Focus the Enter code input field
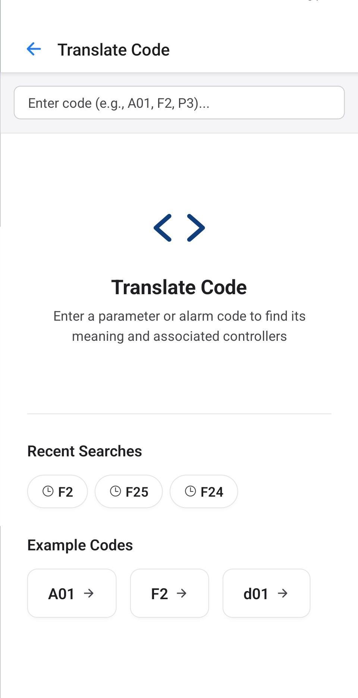 coord(179,103)
